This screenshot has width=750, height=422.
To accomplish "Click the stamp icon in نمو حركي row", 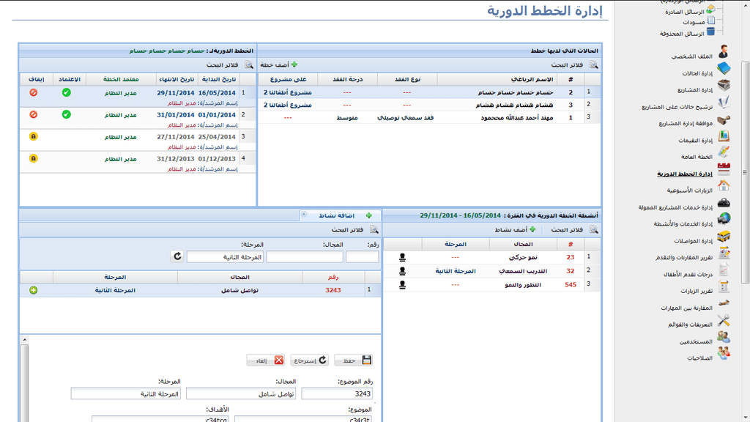I will click(x=402, y=257).
